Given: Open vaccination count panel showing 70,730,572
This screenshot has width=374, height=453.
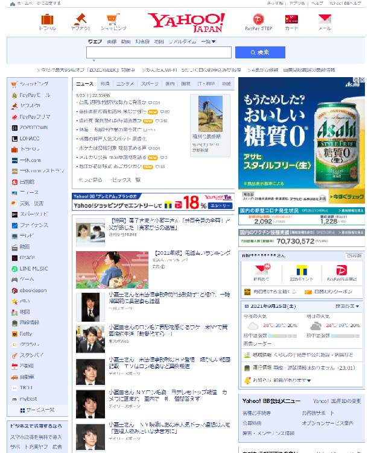Looking at the screenshot, I should coord(302,238).
